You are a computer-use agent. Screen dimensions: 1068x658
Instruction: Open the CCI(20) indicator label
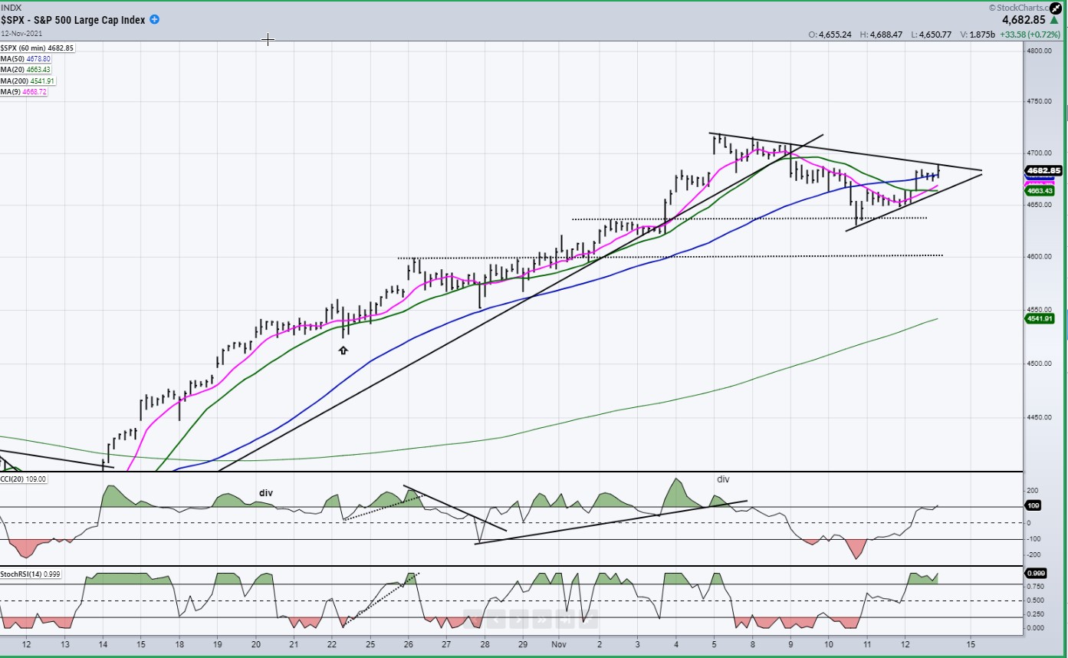point(24,479)
